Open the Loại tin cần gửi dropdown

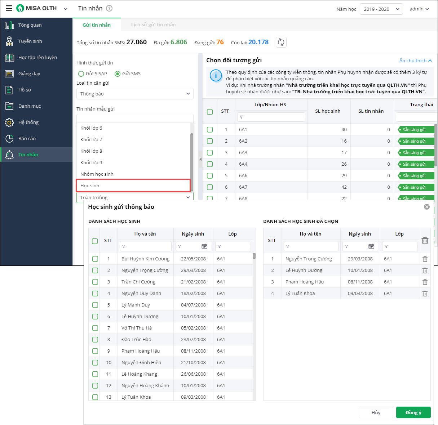(135, 94)
